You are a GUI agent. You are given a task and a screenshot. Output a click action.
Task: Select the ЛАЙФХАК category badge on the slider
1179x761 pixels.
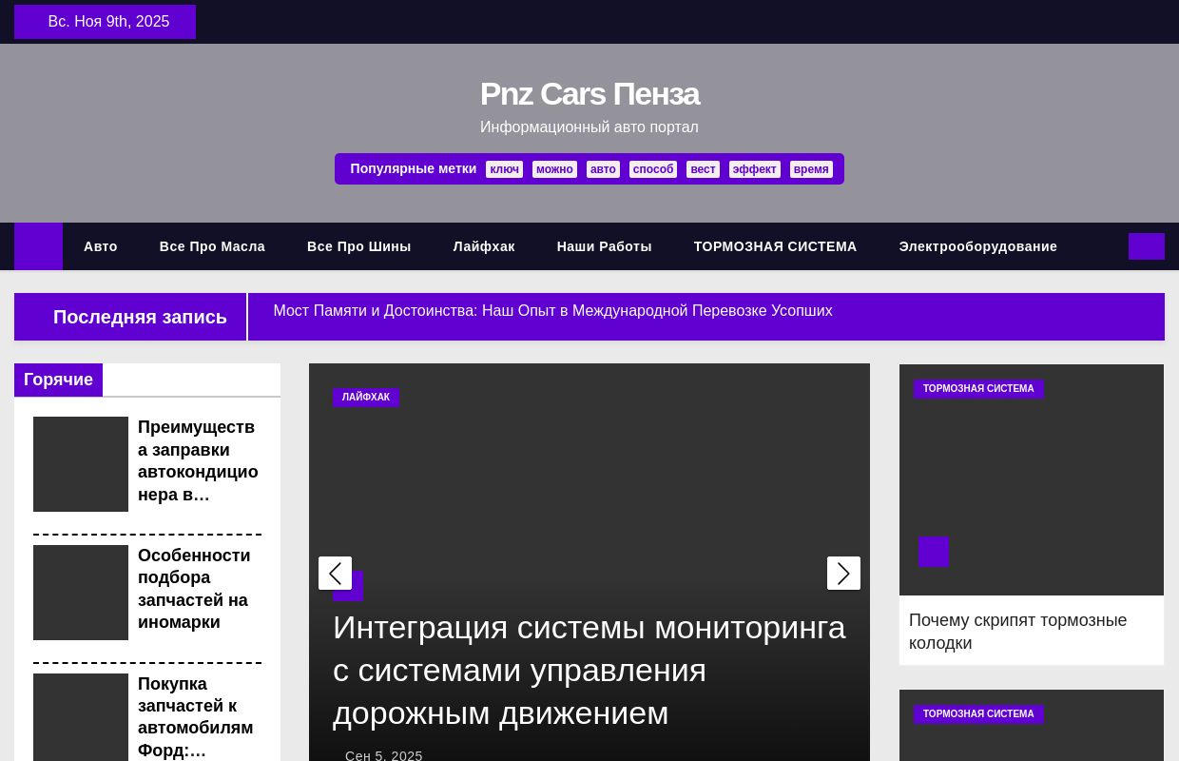point(366,397)
